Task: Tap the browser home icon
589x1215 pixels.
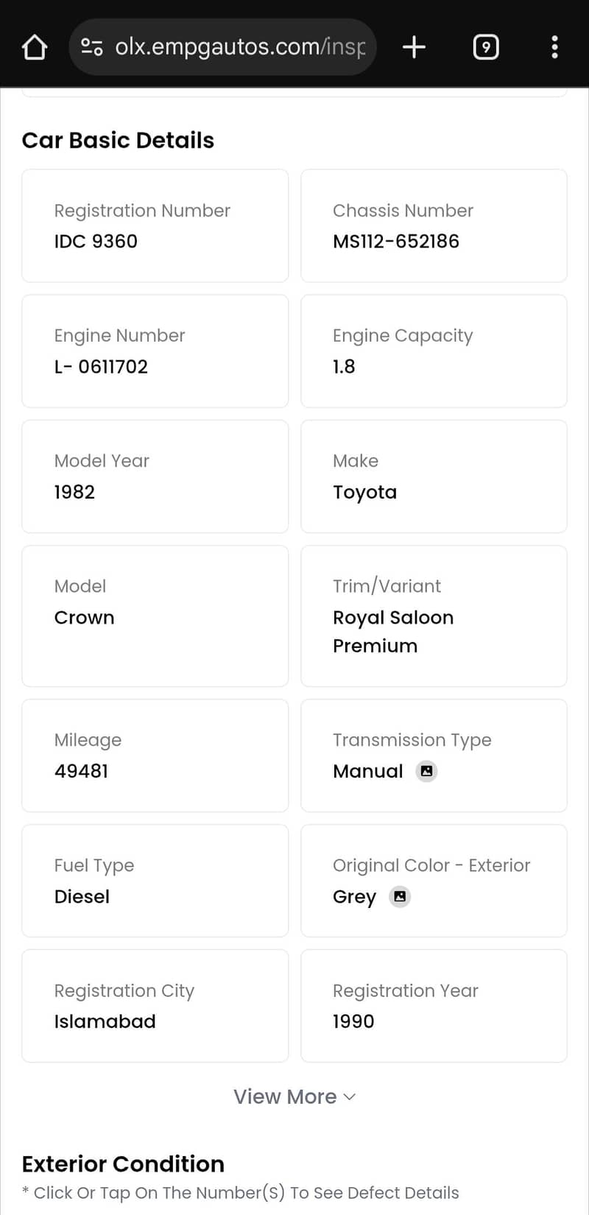Action: click(x=35, y=47)
